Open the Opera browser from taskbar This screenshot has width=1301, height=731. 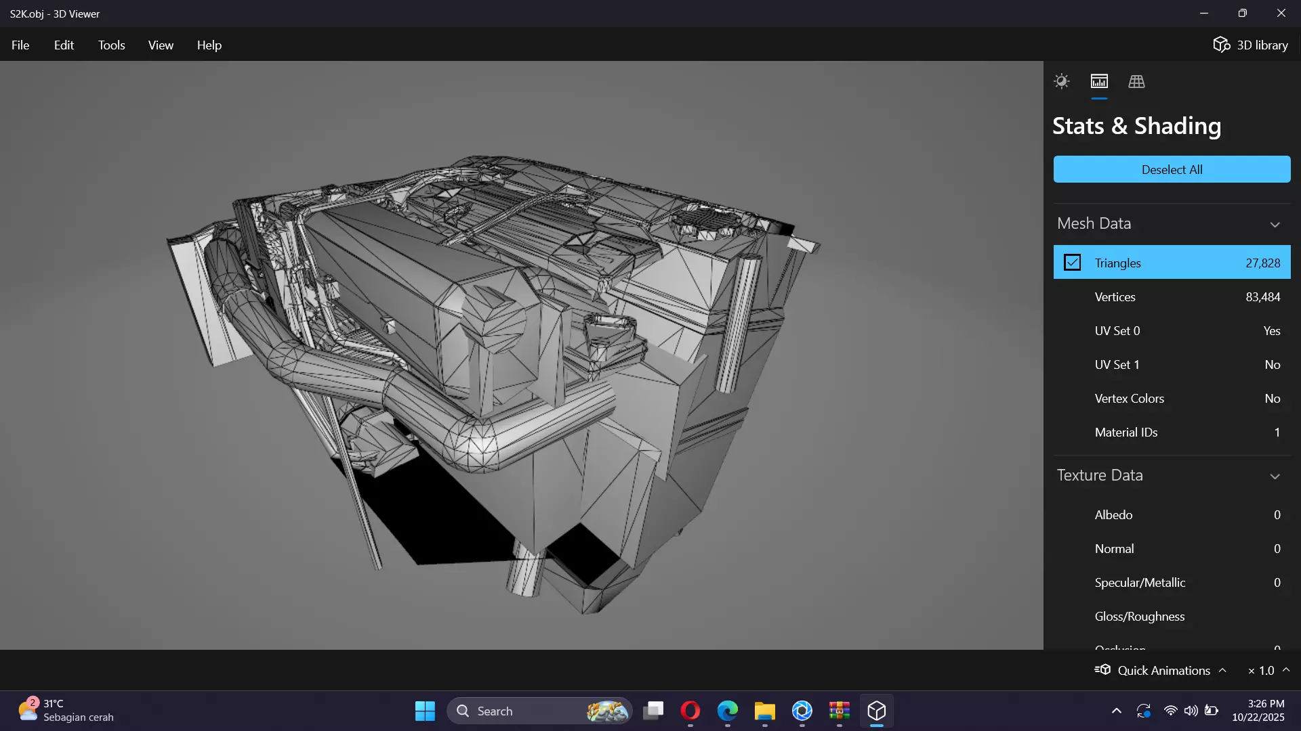coord(690,711)
